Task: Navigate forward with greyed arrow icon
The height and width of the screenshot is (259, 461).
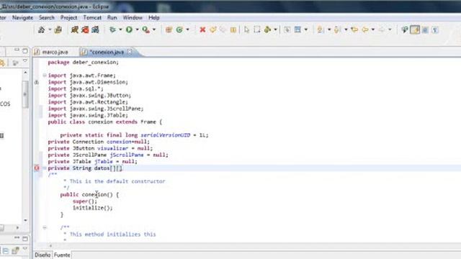Action: tap(382, 29)
